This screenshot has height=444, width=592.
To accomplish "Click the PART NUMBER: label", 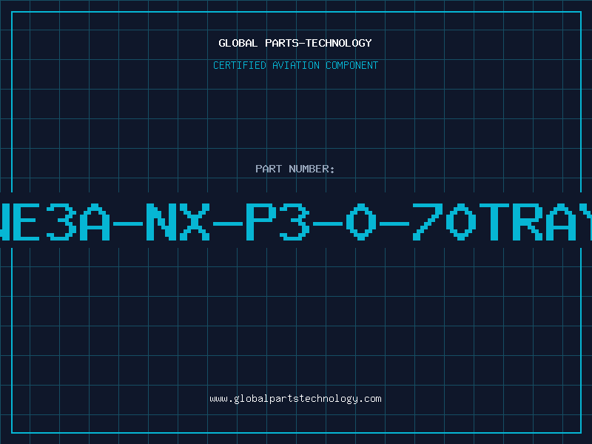I will [295, 169].
